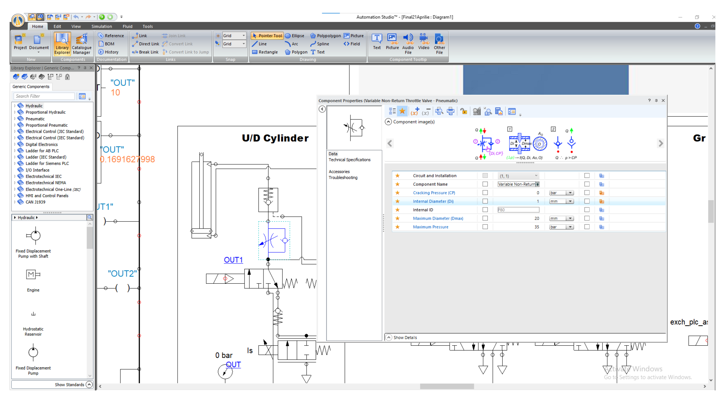
Task: Expand the Show Details section
Action: point(389,337)
